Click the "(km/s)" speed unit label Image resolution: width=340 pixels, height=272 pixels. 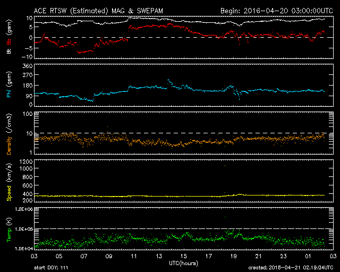pos(9,174)
